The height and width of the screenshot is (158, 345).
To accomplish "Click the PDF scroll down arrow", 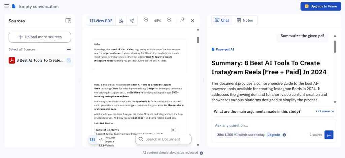I will 198,145.
